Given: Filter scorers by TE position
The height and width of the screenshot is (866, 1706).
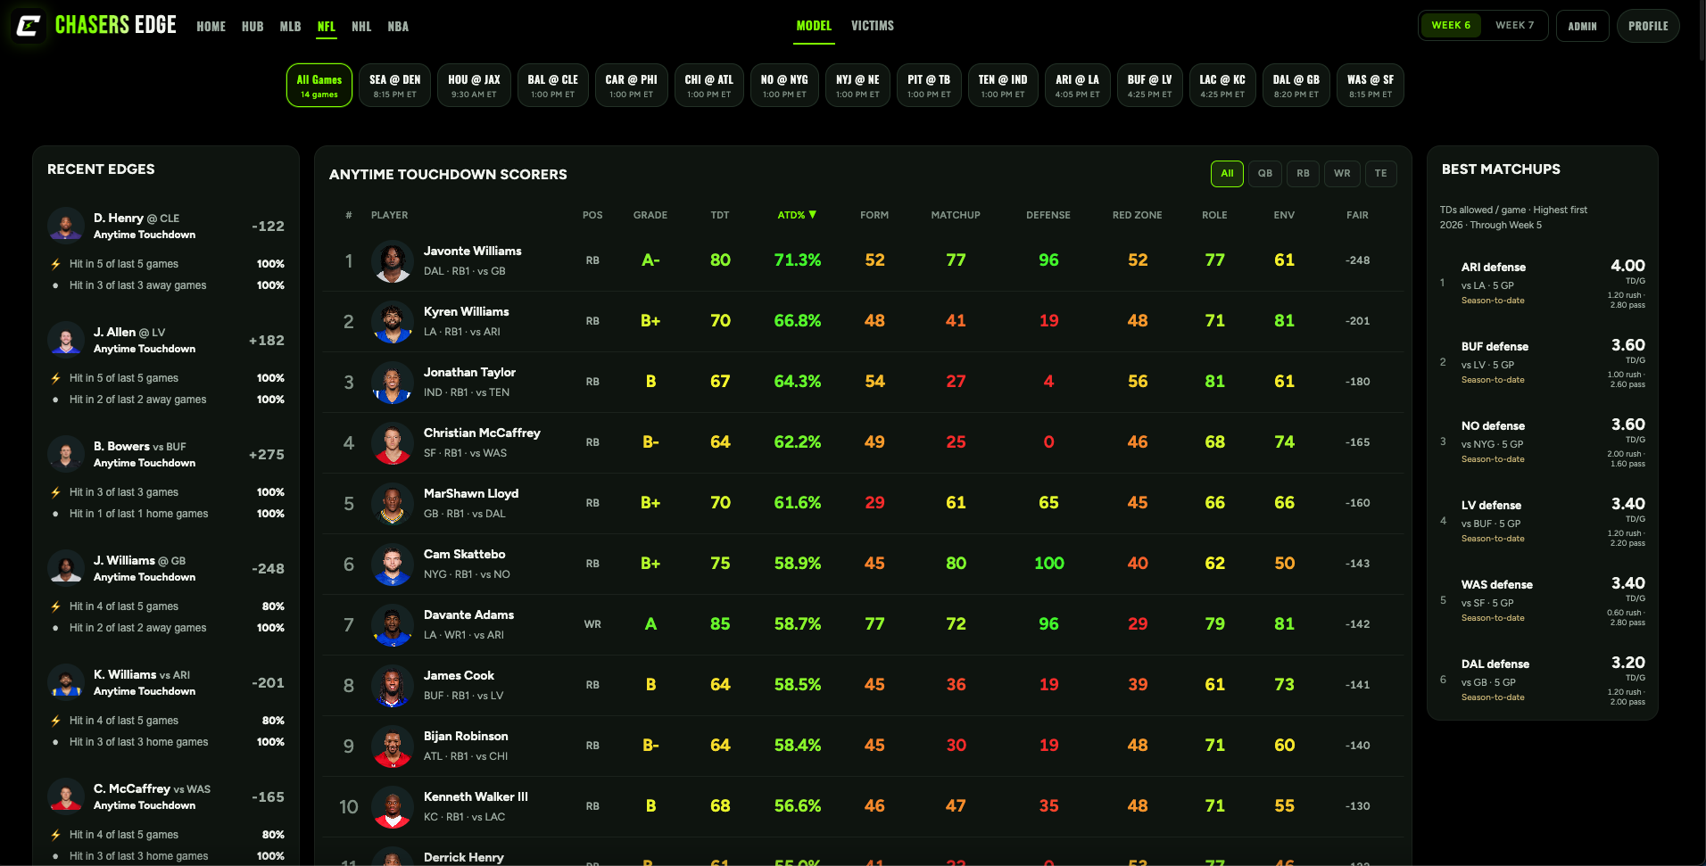Looking at the screenshot, I should point(1381,173).
